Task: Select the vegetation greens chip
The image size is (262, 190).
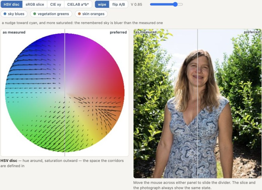Action: 51,14
